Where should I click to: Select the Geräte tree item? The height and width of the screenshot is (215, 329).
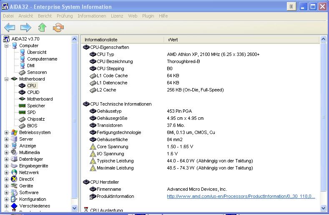pyautogui.click(x=26, y=186)
